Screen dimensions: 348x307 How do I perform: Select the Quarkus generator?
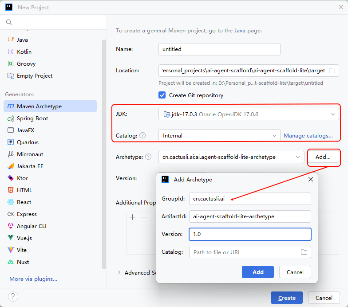point(50,142)
